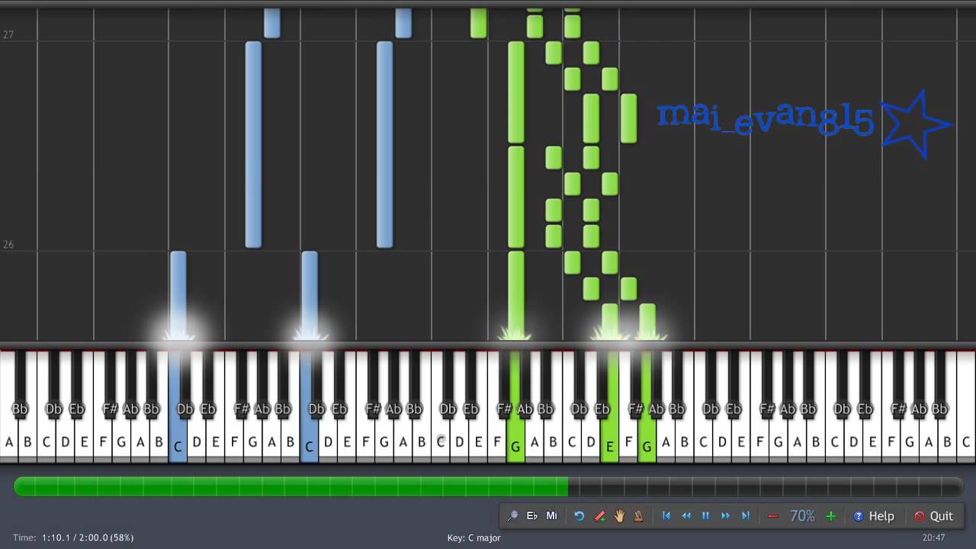Click the Time 1:10.1 / 2:00.0 readout
The image size is (976, 549).
tap(73, 538)
